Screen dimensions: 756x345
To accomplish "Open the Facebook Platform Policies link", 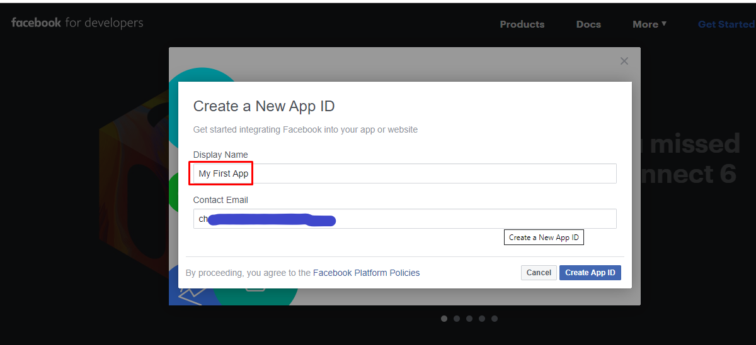I will point(367,273).
